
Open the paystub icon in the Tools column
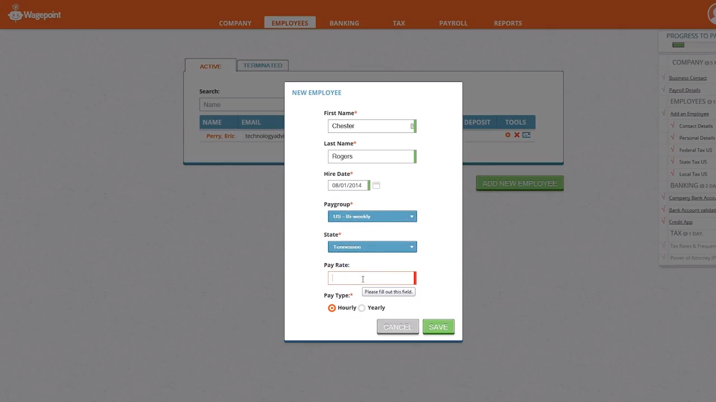click(x=526, y=135)
